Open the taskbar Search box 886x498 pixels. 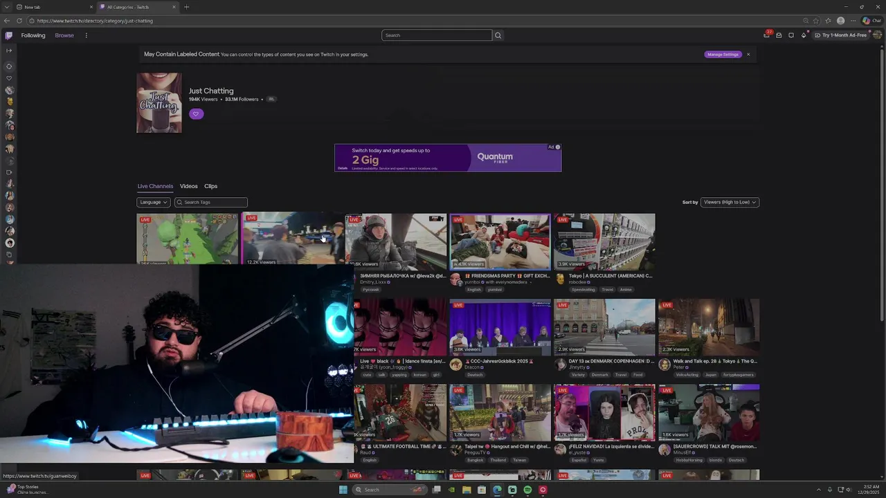coord(390,490)
